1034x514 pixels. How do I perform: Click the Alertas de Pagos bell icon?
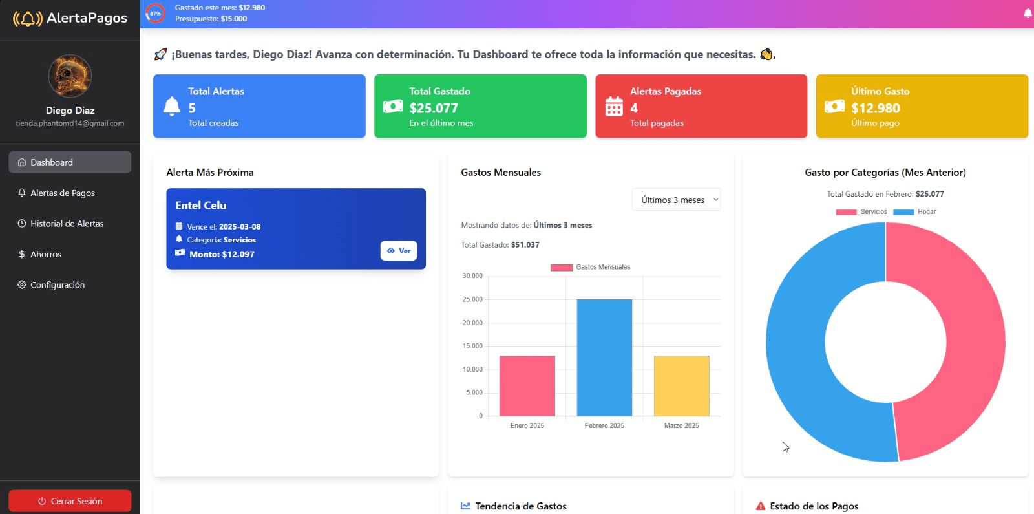pos(22,193)
